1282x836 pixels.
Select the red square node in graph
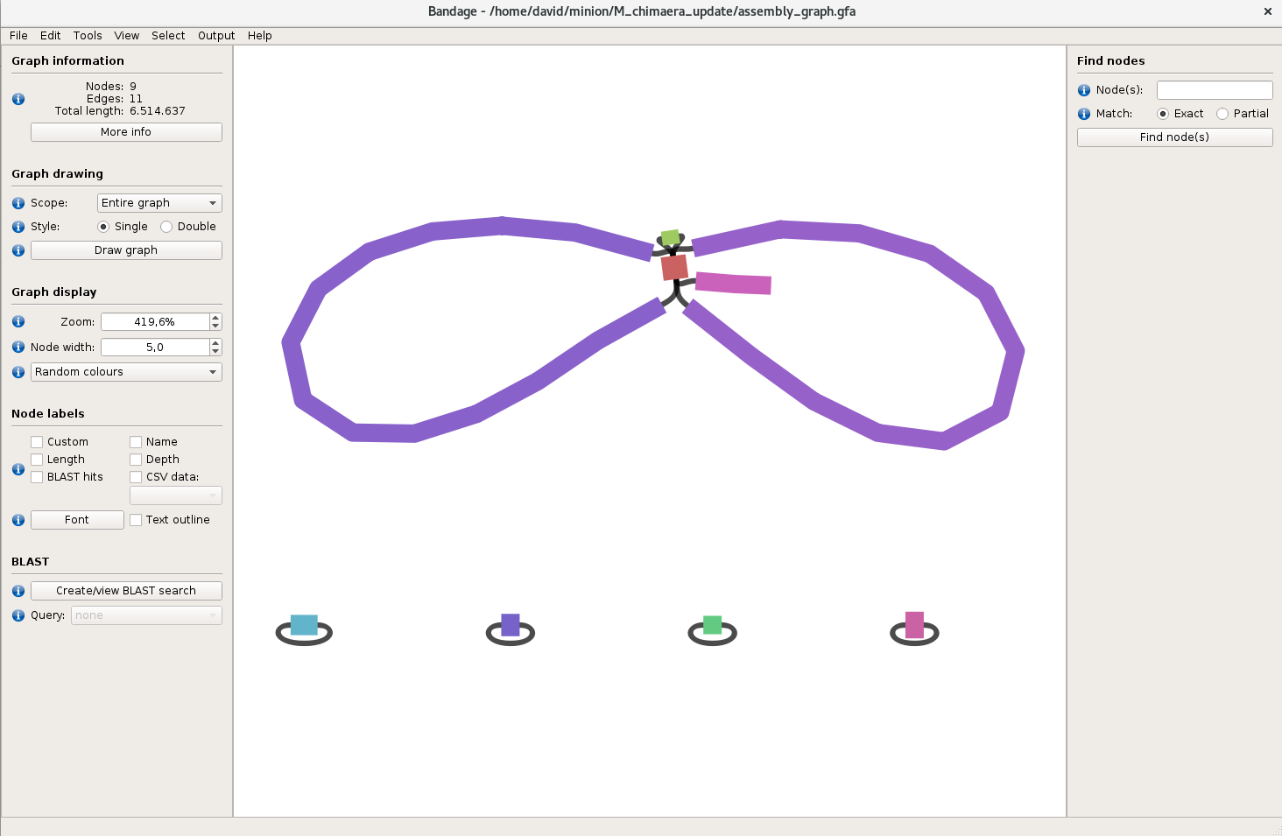click(x=674, y=267)
